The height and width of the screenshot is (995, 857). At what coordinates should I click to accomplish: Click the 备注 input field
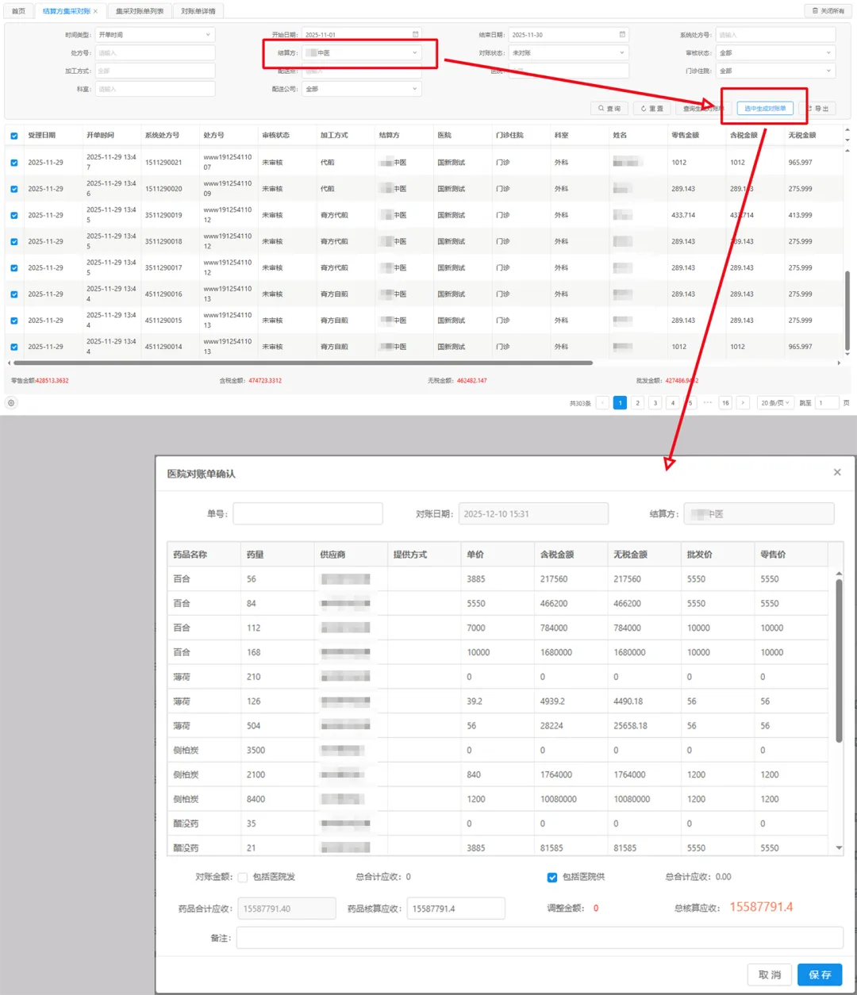[540, 938]
